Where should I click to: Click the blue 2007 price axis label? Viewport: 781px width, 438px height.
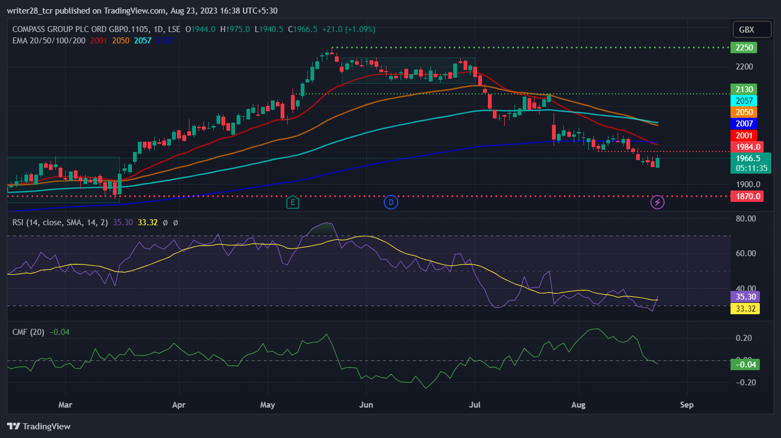744,124
